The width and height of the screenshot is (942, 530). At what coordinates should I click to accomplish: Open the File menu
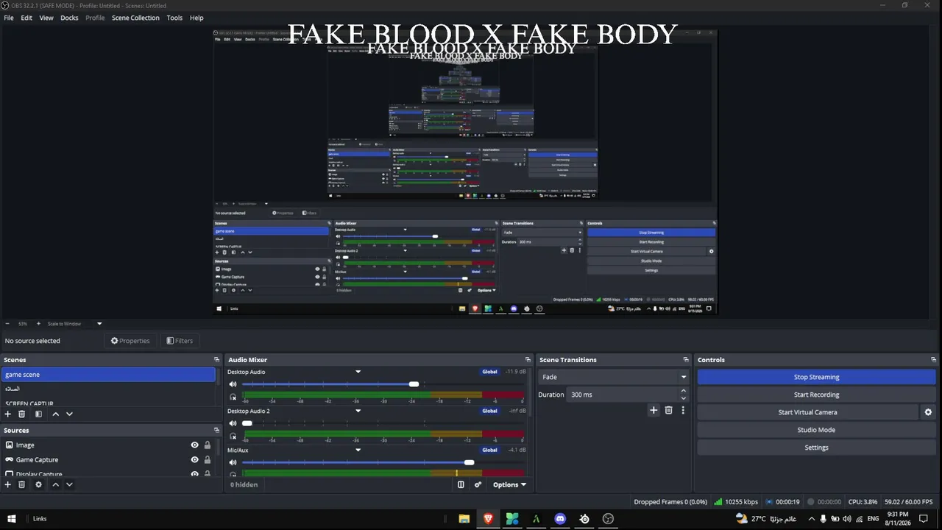pos(9,18)
